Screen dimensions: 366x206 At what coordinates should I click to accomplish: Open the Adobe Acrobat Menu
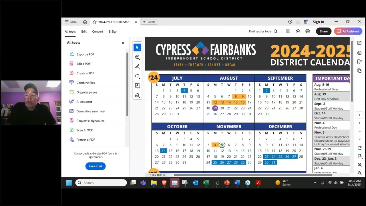pyautogui.click(x=71, y=22)
